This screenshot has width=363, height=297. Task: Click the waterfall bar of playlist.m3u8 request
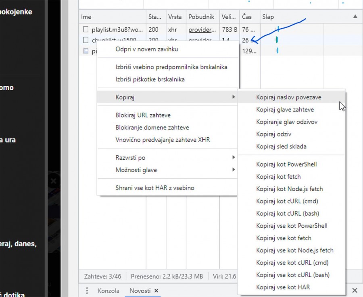[277, 29]
